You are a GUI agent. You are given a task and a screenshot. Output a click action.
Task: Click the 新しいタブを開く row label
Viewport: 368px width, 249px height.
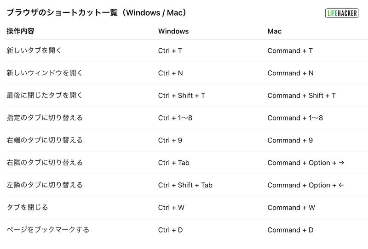coord(34,51)
